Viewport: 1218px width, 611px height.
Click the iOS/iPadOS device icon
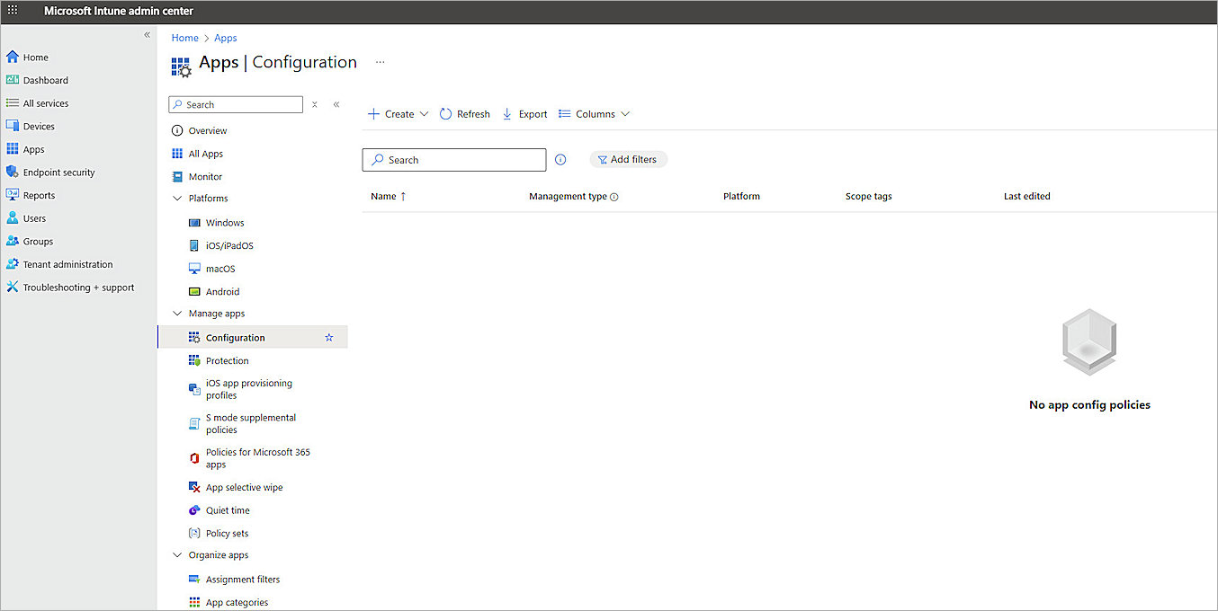click(x=194, y=245)
